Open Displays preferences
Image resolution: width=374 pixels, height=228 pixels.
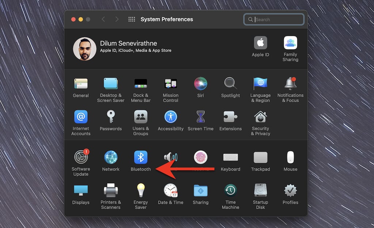pyautogui.click(x=81, y=190)
